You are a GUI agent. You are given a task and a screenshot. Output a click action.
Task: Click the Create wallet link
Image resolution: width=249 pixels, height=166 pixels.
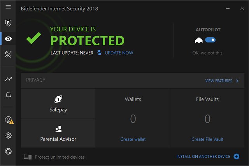click(133, 139)
